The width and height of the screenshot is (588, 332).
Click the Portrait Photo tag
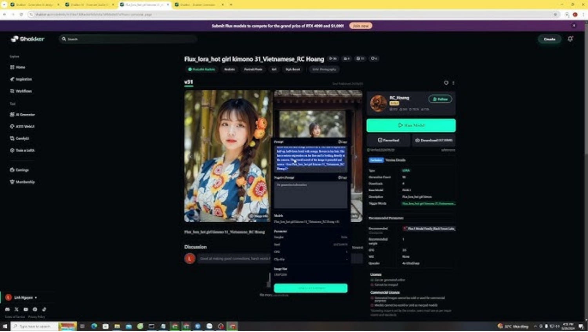click(x=253, y=69)
